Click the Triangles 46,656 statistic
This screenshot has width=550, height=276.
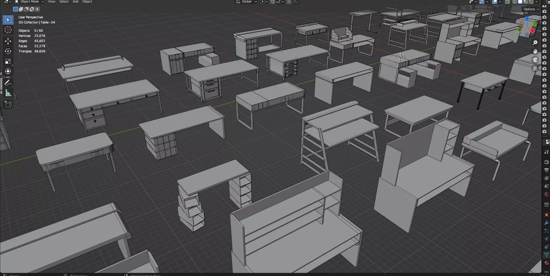coord(32,51)
